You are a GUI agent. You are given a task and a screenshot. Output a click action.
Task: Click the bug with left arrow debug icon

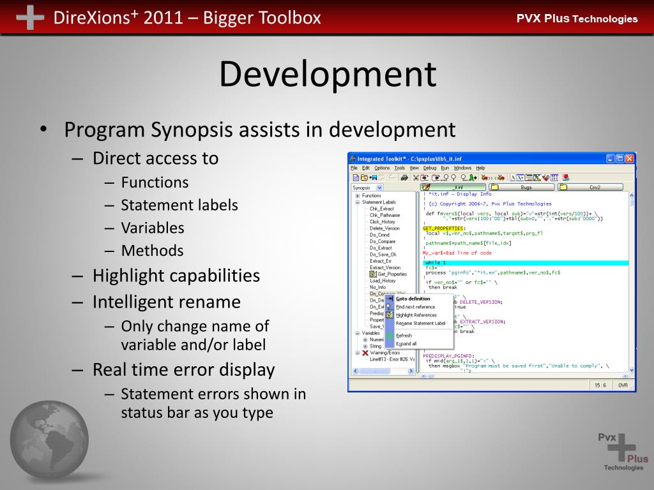point(499,178)
